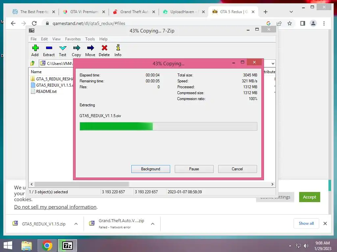This screenshot has width=337, height=252.
Task: Open the Favorites menu
Action: pos(73,39)
